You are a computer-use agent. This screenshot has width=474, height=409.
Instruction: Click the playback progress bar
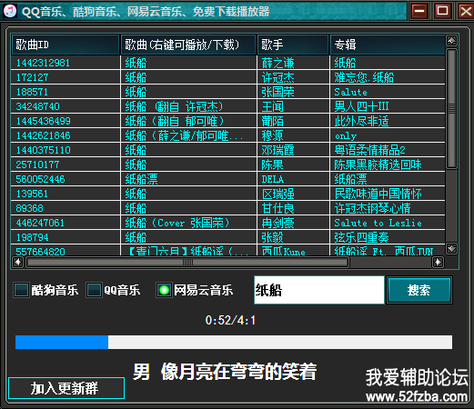234,342
